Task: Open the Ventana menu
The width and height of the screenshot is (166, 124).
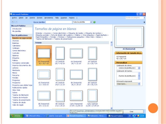Action: pos(72,18)
